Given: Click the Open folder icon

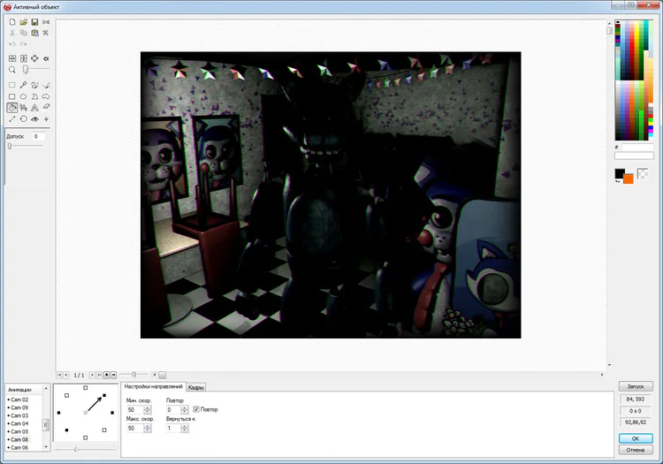Looking at the screenshot, I should [24, 22].
